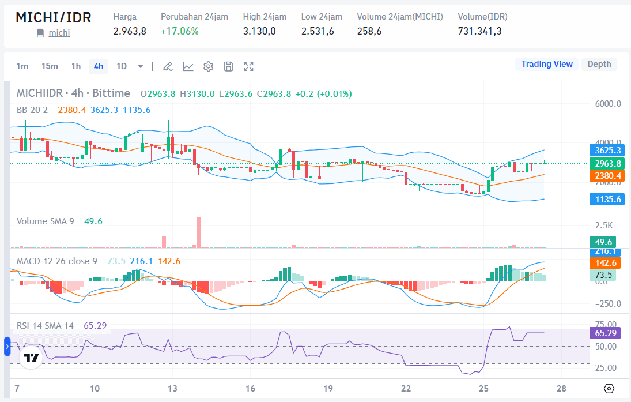The image size is (631, 402).
Task: Select the 1D timeframe
Action: click(x=122, y=66)
